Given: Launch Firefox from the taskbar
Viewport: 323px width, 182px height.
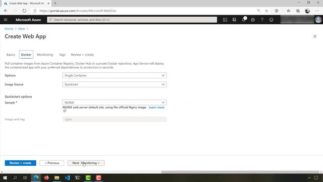Looking at the screenshot, I should (x=46, y=177).
